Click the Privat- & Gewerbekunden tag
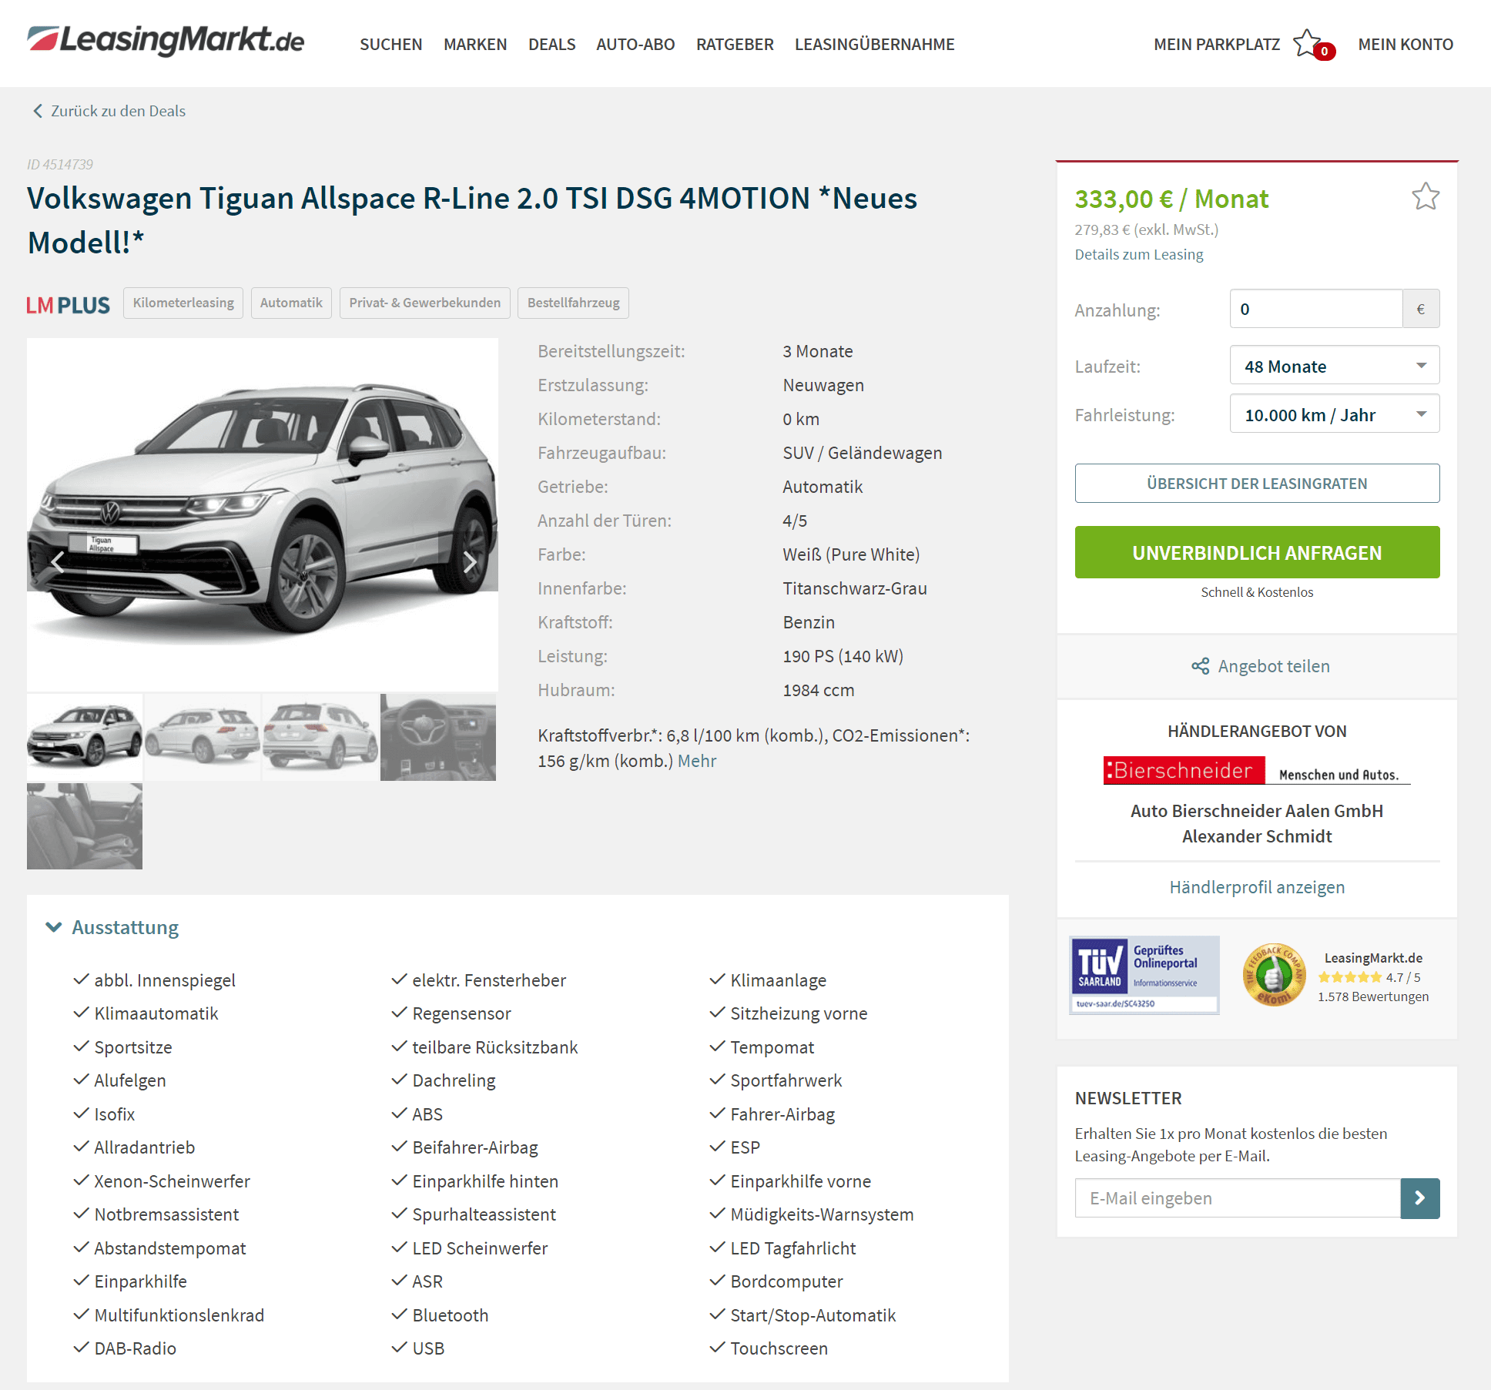This screenshot has width=1491, height=1390. [425, 303]
